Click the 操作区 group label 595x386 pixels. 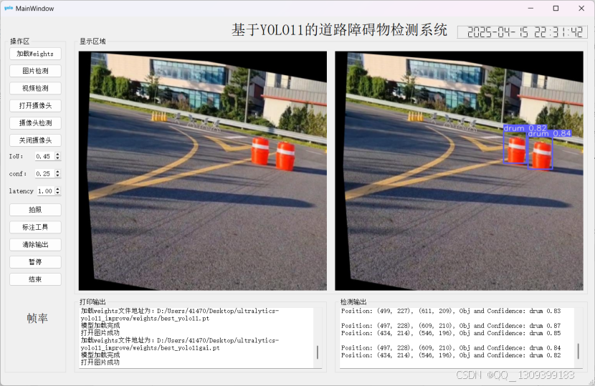(20, 42)
